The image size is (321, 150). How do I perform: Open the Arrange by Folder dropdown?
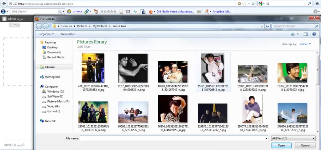(305, 44)
